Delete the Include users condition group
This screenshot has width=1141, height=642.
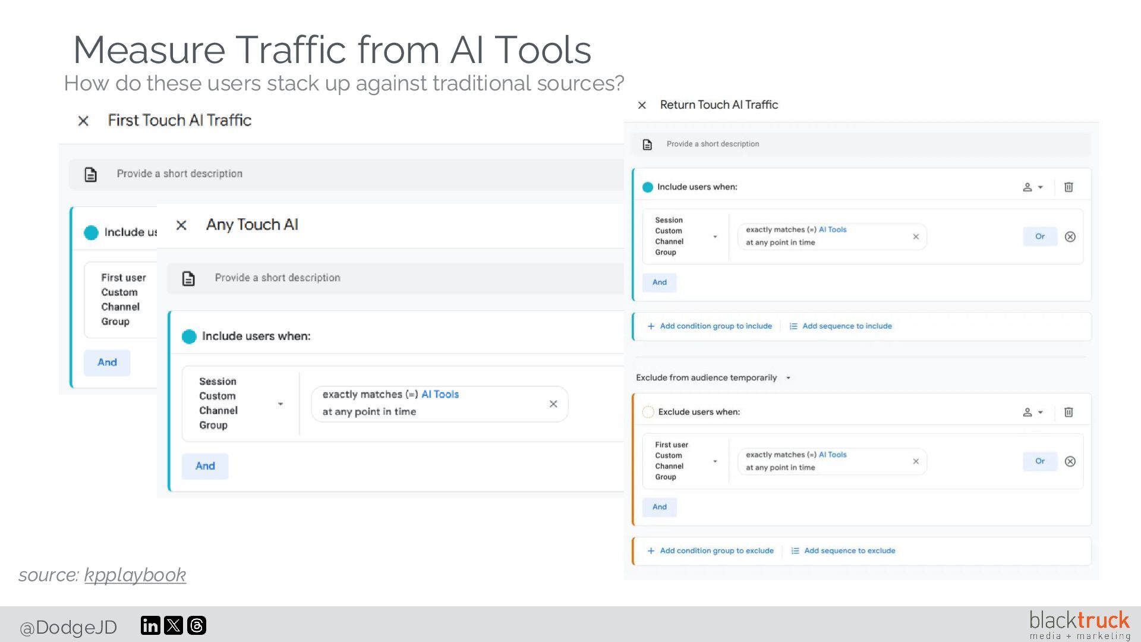point(1068,187)
